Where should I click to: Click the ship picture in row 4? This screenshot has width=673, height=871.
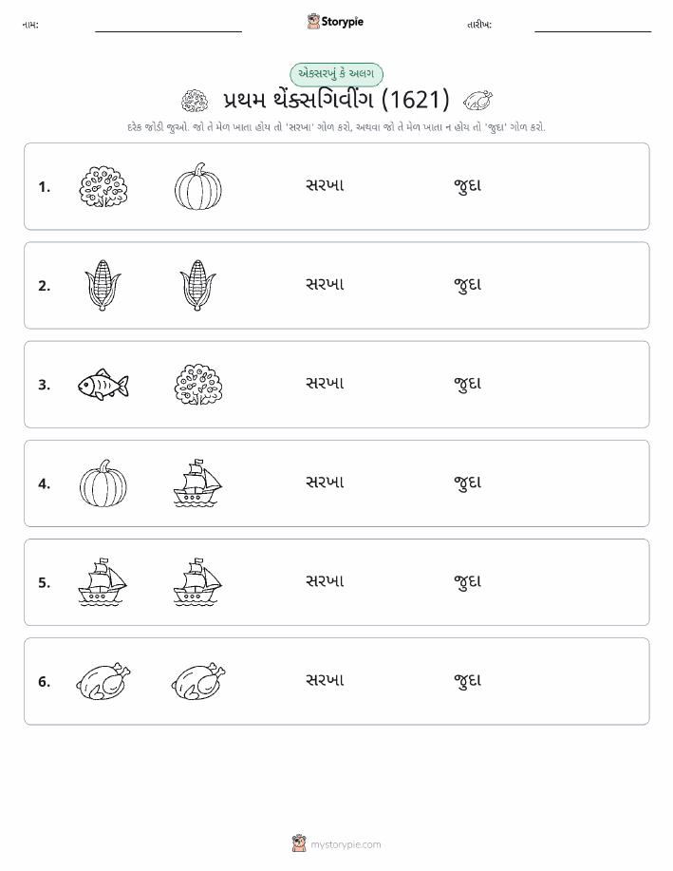tap(197, 483)
